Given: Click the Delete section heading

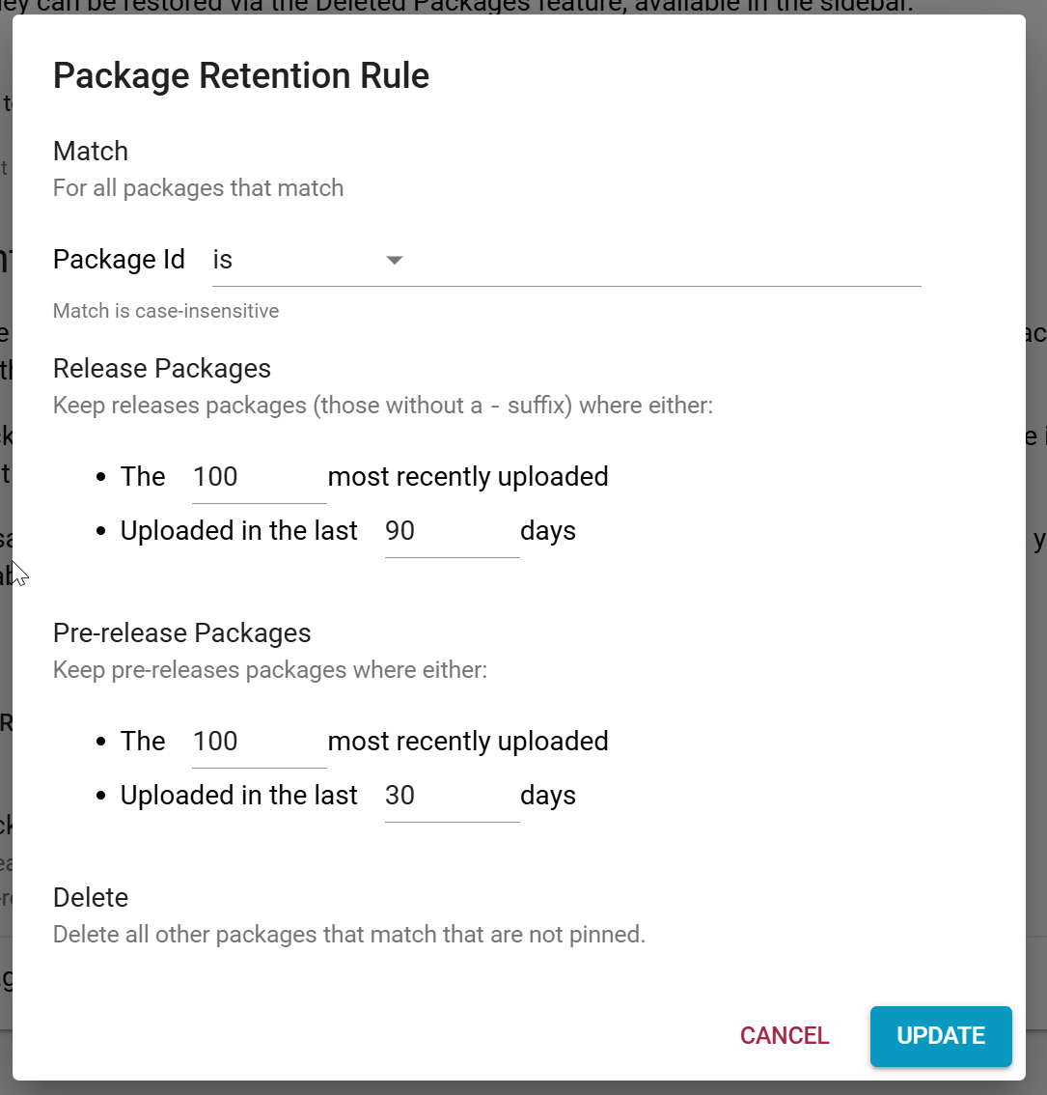Looking at the screenshot, I should [90, 897].
